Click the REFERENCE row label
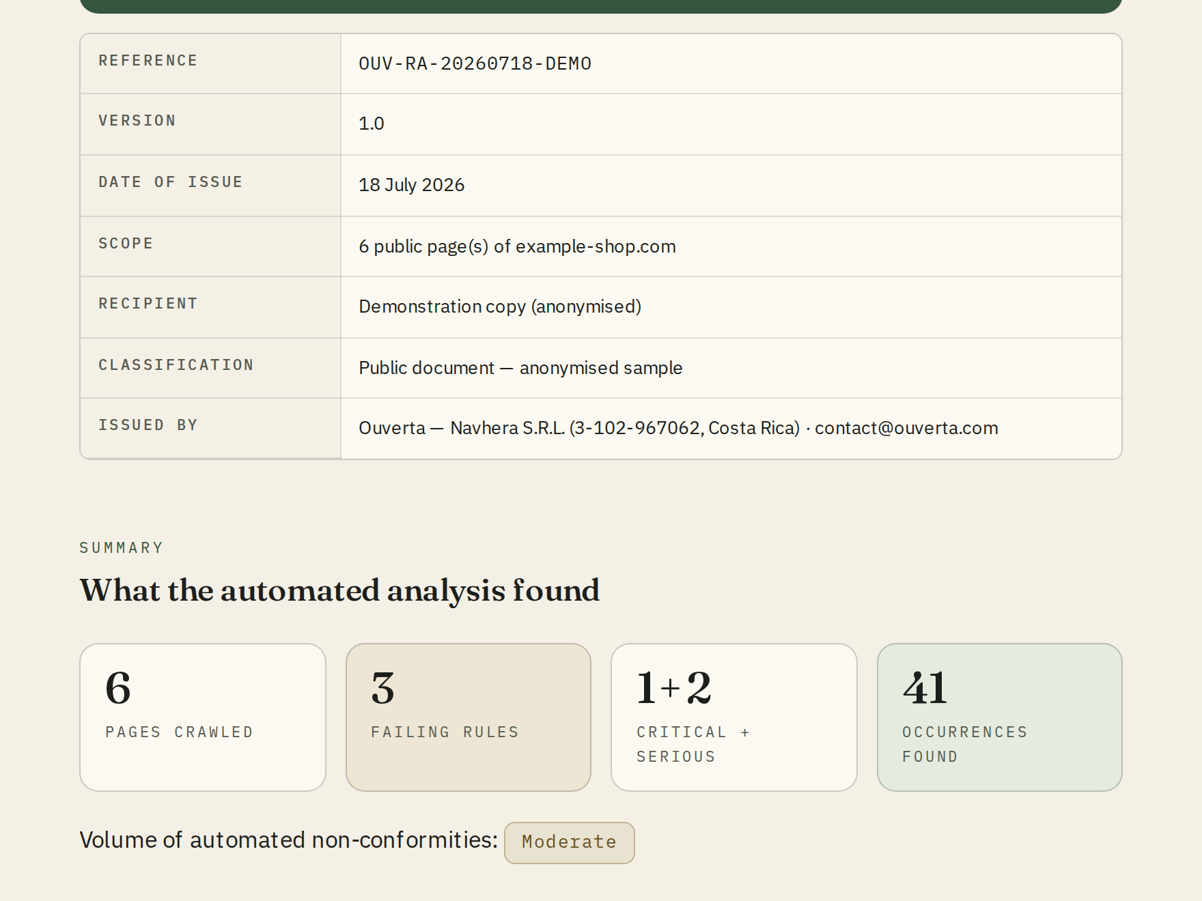 pyautogui.click(x=148, y=61)
